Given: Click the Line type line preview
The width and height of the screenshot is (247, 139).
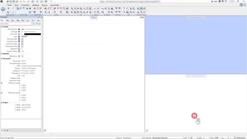Looking at the screenshot, I should [x=30, y=32].
